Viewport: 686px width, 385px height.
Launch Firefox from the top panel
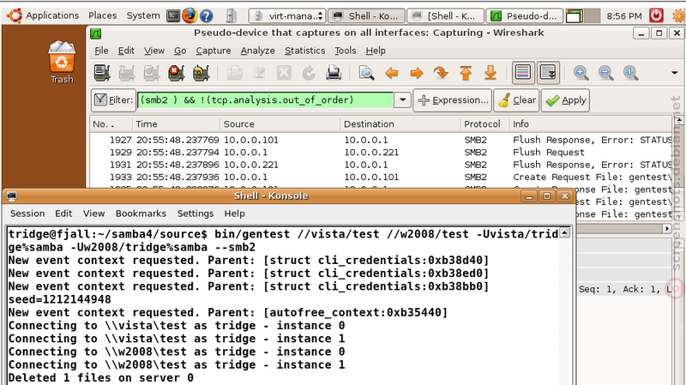(x=190, y=15)
